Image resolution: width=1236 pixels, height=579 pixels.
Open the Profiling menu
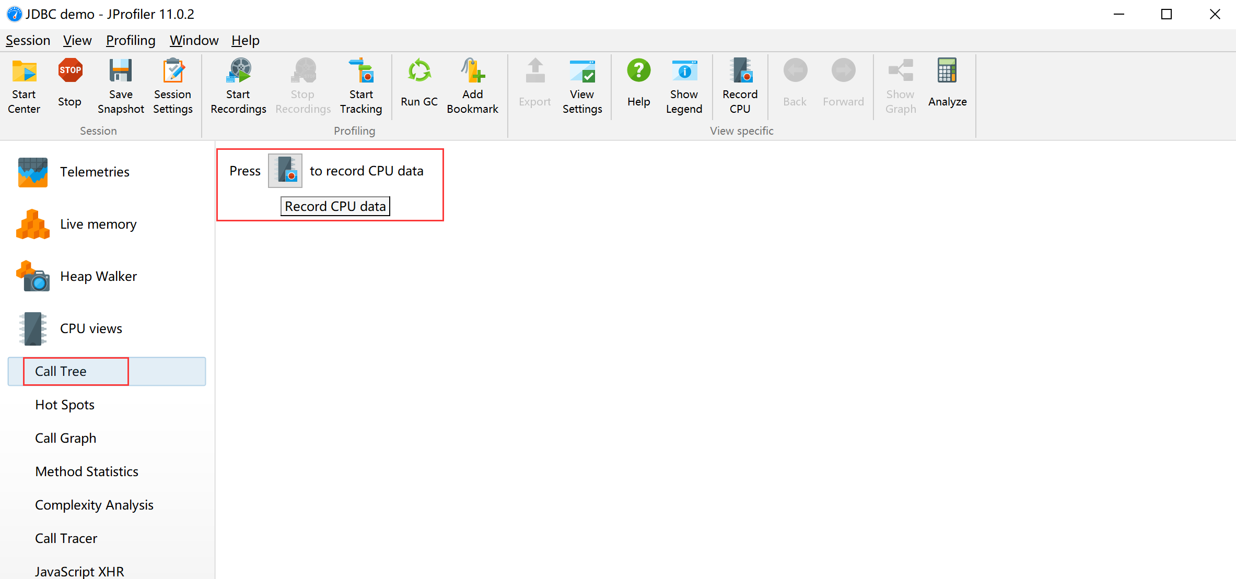pyautogui.click(x=131, y=40)
